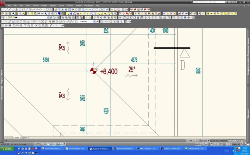
Task: Open the Insert menu
Action: (28, 5)
